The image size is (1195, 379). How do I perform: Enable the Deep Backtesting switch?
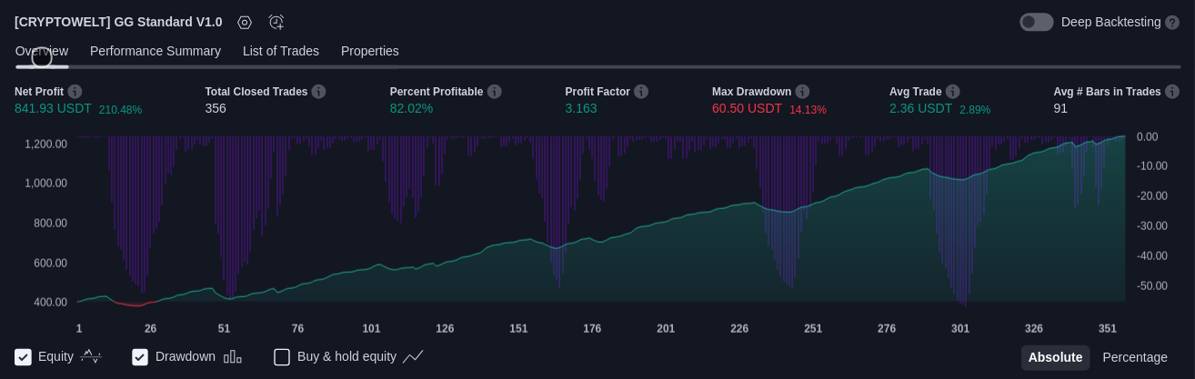pyautogui.click(x=1036, y=23)
